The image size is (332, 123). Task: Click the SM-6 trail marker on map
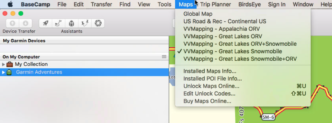pyautogui.click(x=268, y=117)
